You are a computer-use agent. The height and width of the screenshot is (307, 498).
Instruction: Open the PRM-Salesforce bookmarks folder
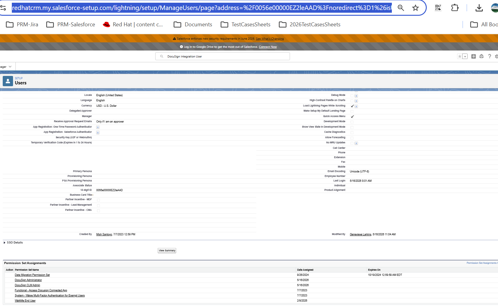(71, 24)
